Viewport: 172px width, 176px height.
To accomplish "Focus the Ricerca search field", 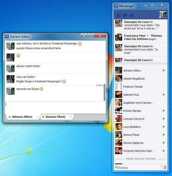I will pos(137,167).
